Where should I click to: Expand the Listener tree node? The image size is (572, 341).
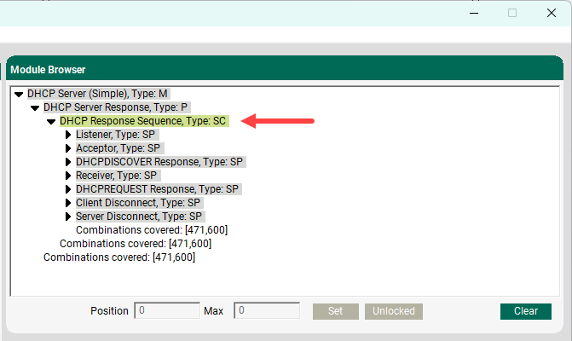click(68, 135)
